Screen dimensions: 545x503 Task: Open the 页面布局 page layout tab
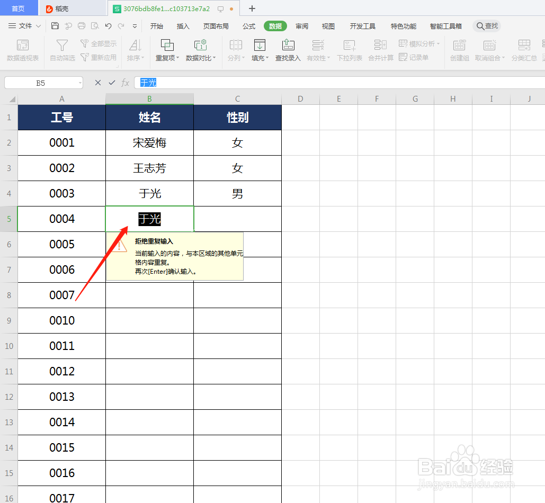(x=216, y=26)
